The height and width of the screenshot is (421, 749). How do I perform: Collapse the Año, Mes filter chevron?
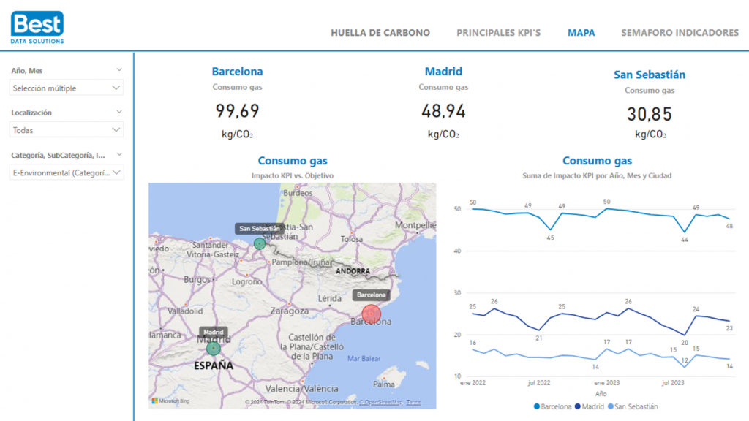(119, 70)
